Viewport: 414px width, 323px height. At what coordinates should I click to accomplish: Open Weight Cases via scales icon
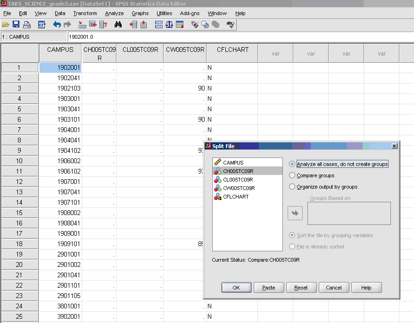(x=168, y=25)
